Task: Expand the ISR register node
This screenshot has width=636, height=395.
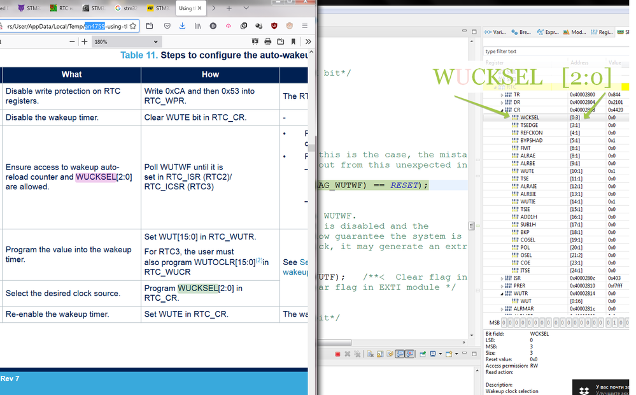Action: [502, 279]
